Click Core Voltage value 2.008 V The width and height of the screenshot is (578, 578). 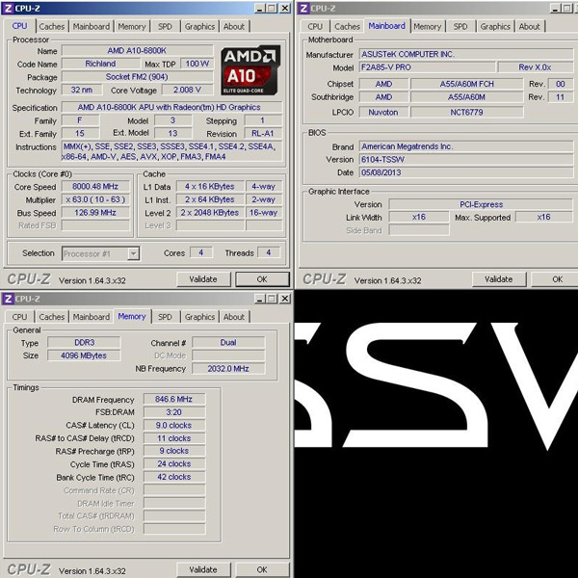pos(187,90)
